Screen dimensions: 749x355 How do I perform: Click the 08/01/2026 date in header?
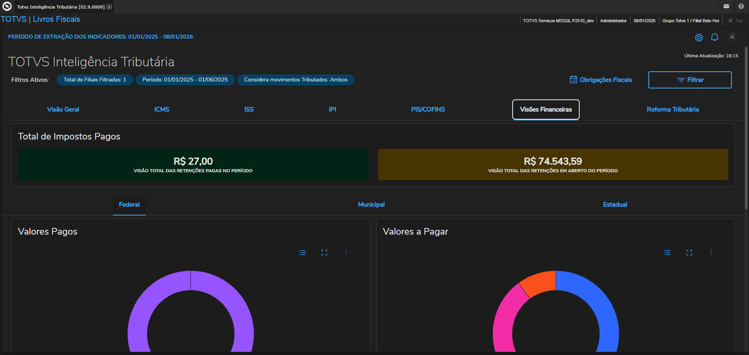[x=644, y=21]
